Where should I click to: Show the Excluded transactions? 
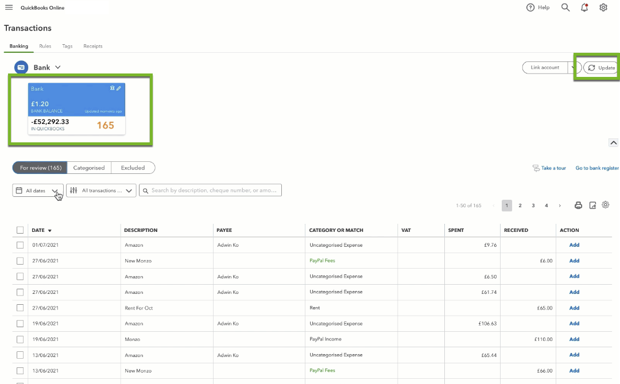pyautogui.click(x=133, y=168)
